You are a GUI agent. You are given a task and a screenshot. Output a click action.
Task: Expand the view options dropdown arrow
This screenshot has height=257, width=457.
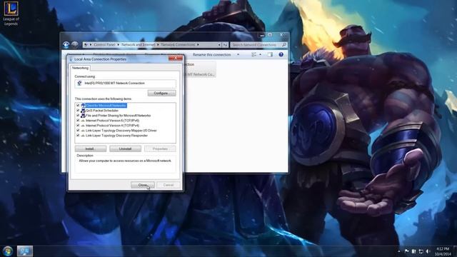(260, 54)
